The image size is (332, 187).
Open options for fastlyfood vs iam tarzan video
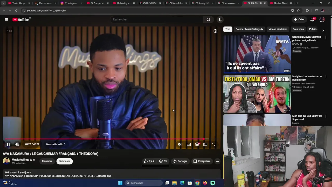click(x=326, y=77)
